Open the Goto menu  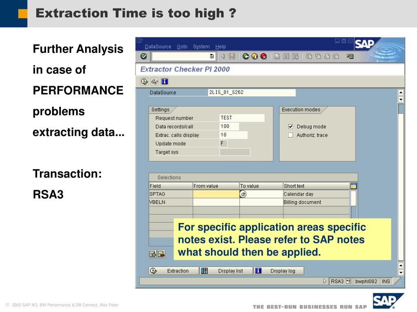pyautogui.click(x=182, y=47)
